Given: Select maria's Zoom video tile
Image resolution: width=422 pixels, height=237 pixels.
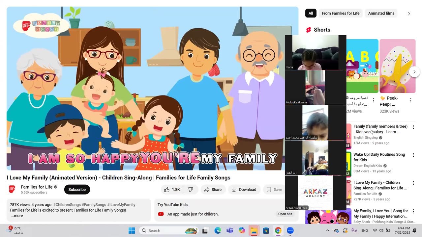Looking at the screenshot, I should [x=316, y=52].
